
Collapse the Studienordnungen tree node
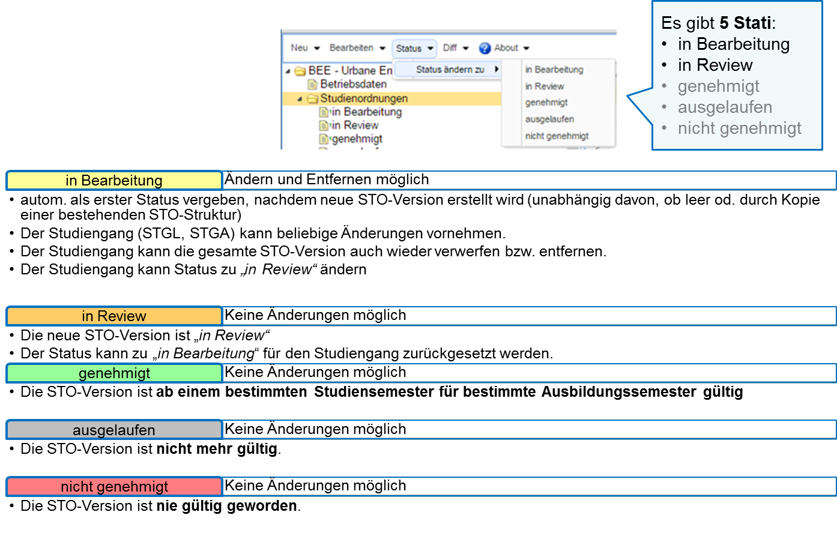click(x=300, y=99)
